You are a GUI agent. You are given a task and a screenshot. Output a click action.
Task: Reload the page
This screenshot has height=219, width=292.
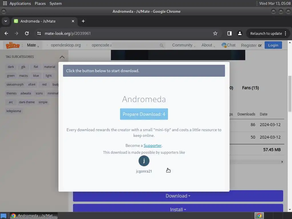(x=27, y=33)
